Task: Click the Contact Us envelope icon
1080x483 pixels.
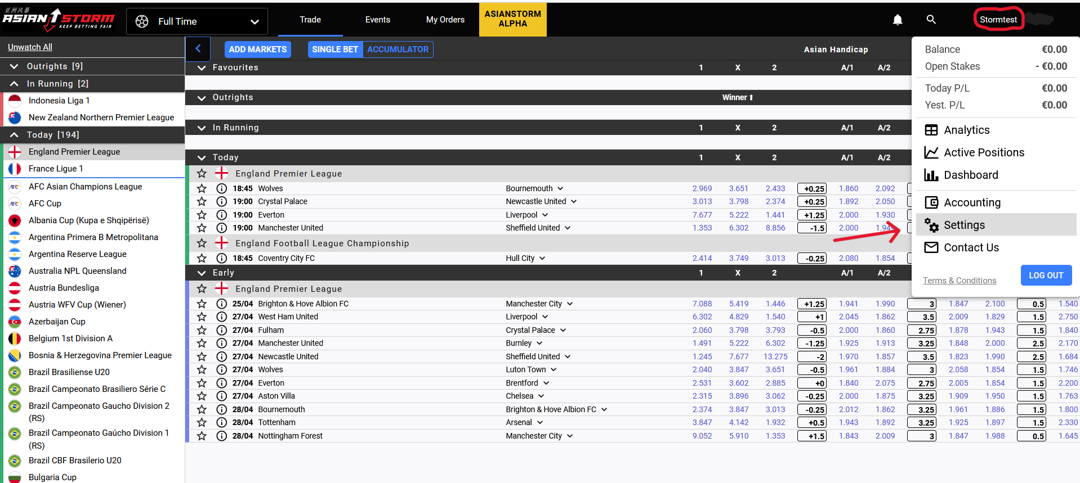Action: point(931,247)
